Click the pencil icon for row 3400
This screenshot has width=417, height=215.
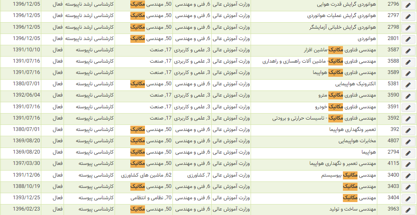(x=408, y=175)
